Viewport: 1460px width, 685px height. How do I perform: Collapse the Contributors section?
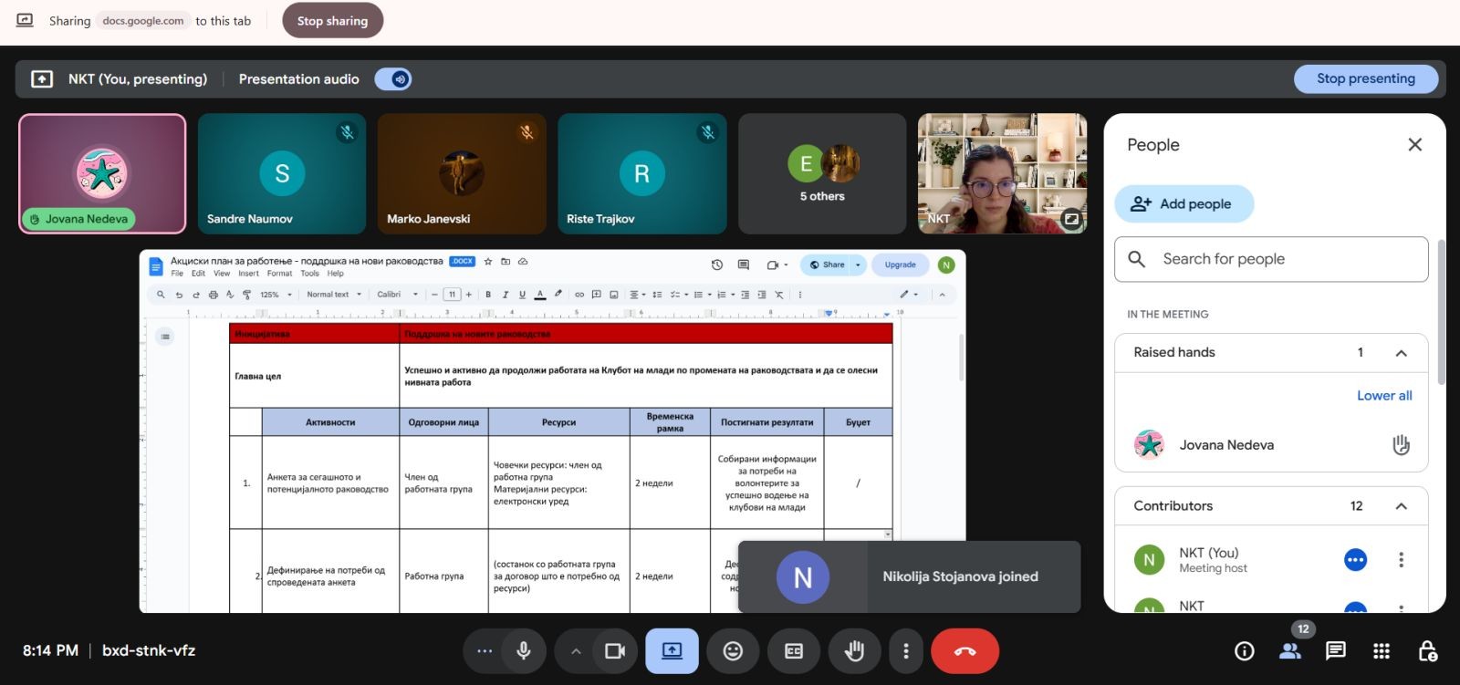click(1401, 506)
